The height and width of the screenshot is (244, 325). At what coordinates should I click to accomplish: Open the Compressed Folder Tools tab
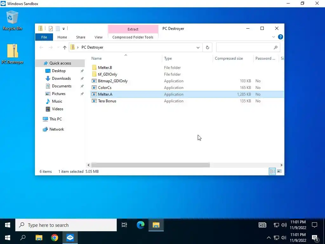[x=133, y=37]
